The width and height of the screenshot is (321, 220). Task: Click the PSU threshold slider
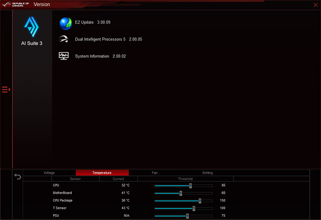183,216
